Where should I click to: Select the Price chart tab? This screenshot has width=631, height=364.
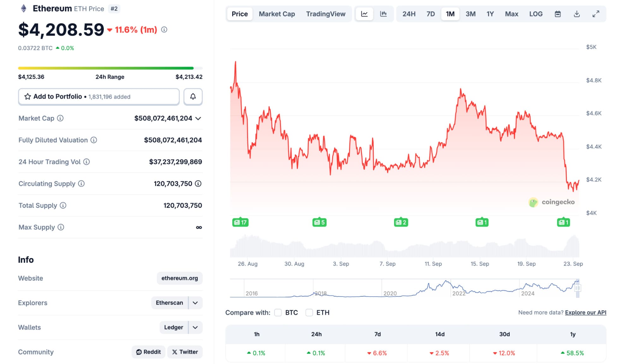coord(240,14)
